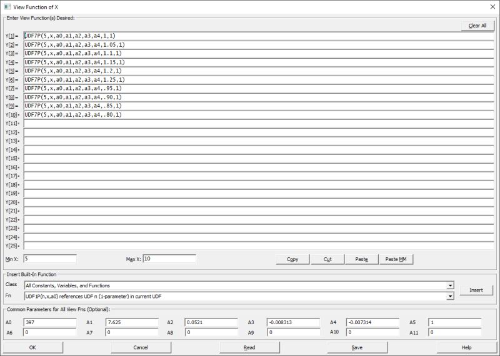500x356 pixels.
Task: Click the View Function of X window icon
Action: (7, 7)
